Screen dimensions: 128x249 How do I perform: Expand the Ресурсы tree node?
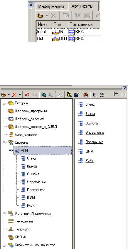(4, 103)
